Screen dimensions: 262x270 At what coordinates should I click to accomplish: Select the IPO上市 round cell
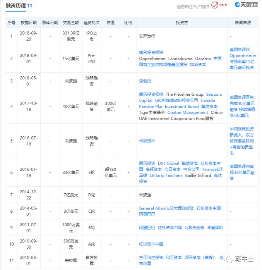click(x=91, y=36)
